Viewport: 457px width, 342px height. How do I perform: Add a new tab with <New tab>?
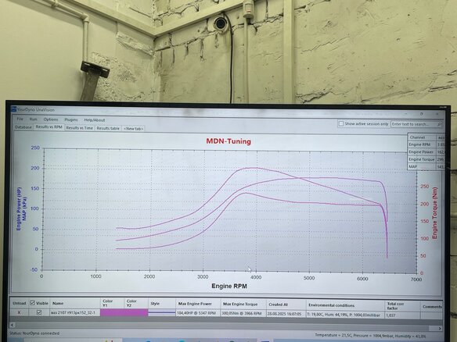click(x=134, y=129)
